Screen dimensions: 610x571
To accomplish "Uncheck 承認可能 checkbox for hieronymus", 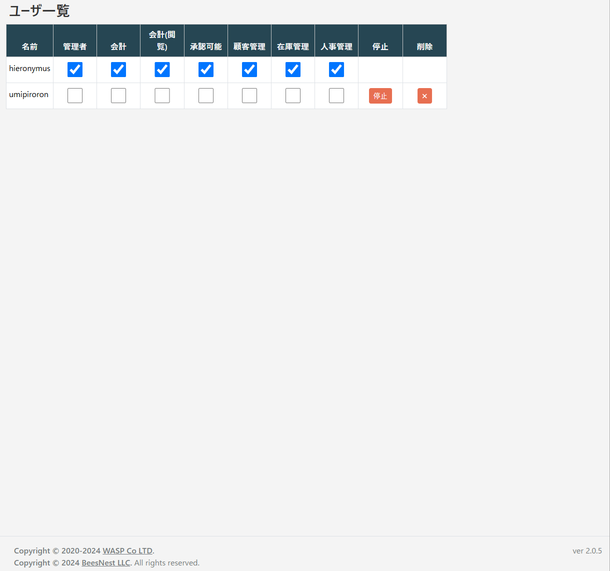I will (x=206, y=70).
